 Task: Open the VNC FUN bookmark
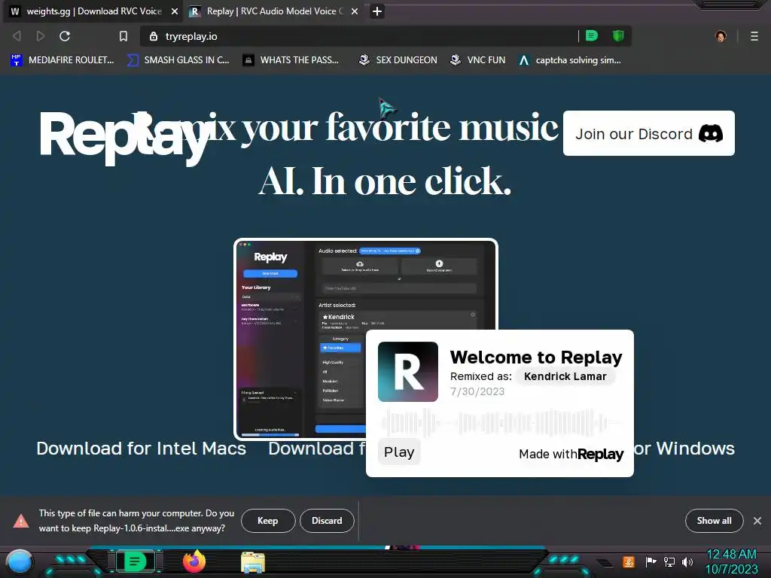point(477,60)
